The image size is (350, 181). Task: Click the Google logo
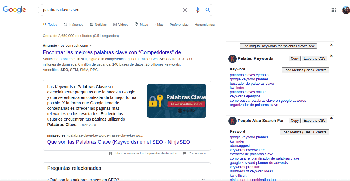point(15,9)
